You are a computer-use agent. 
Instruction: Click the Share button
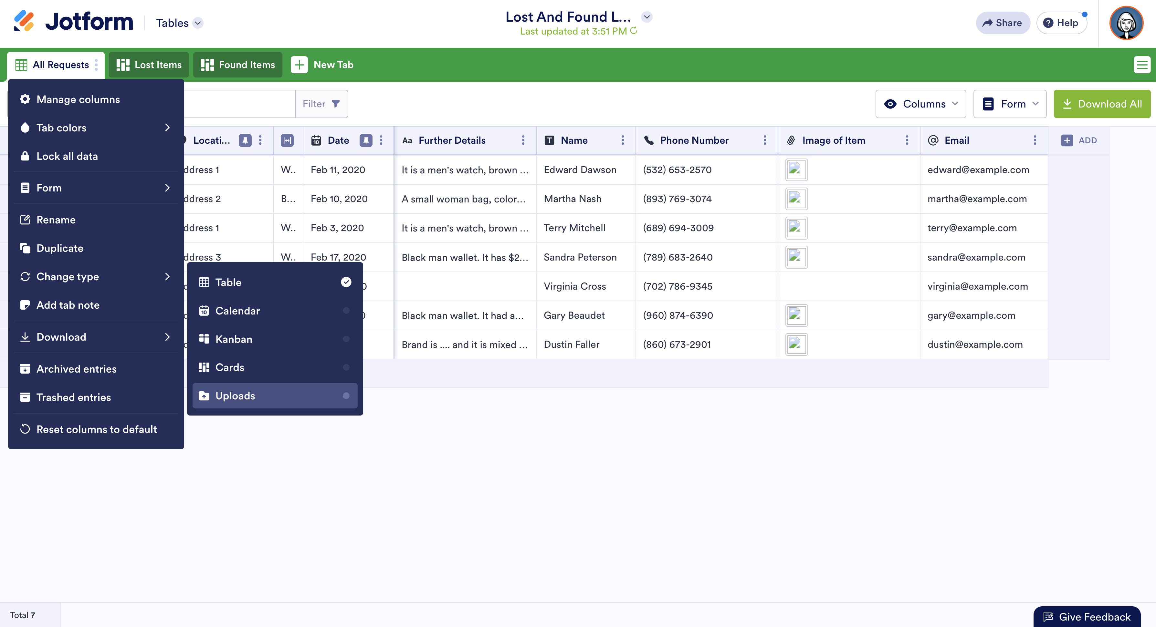(x=1002, y=23)
